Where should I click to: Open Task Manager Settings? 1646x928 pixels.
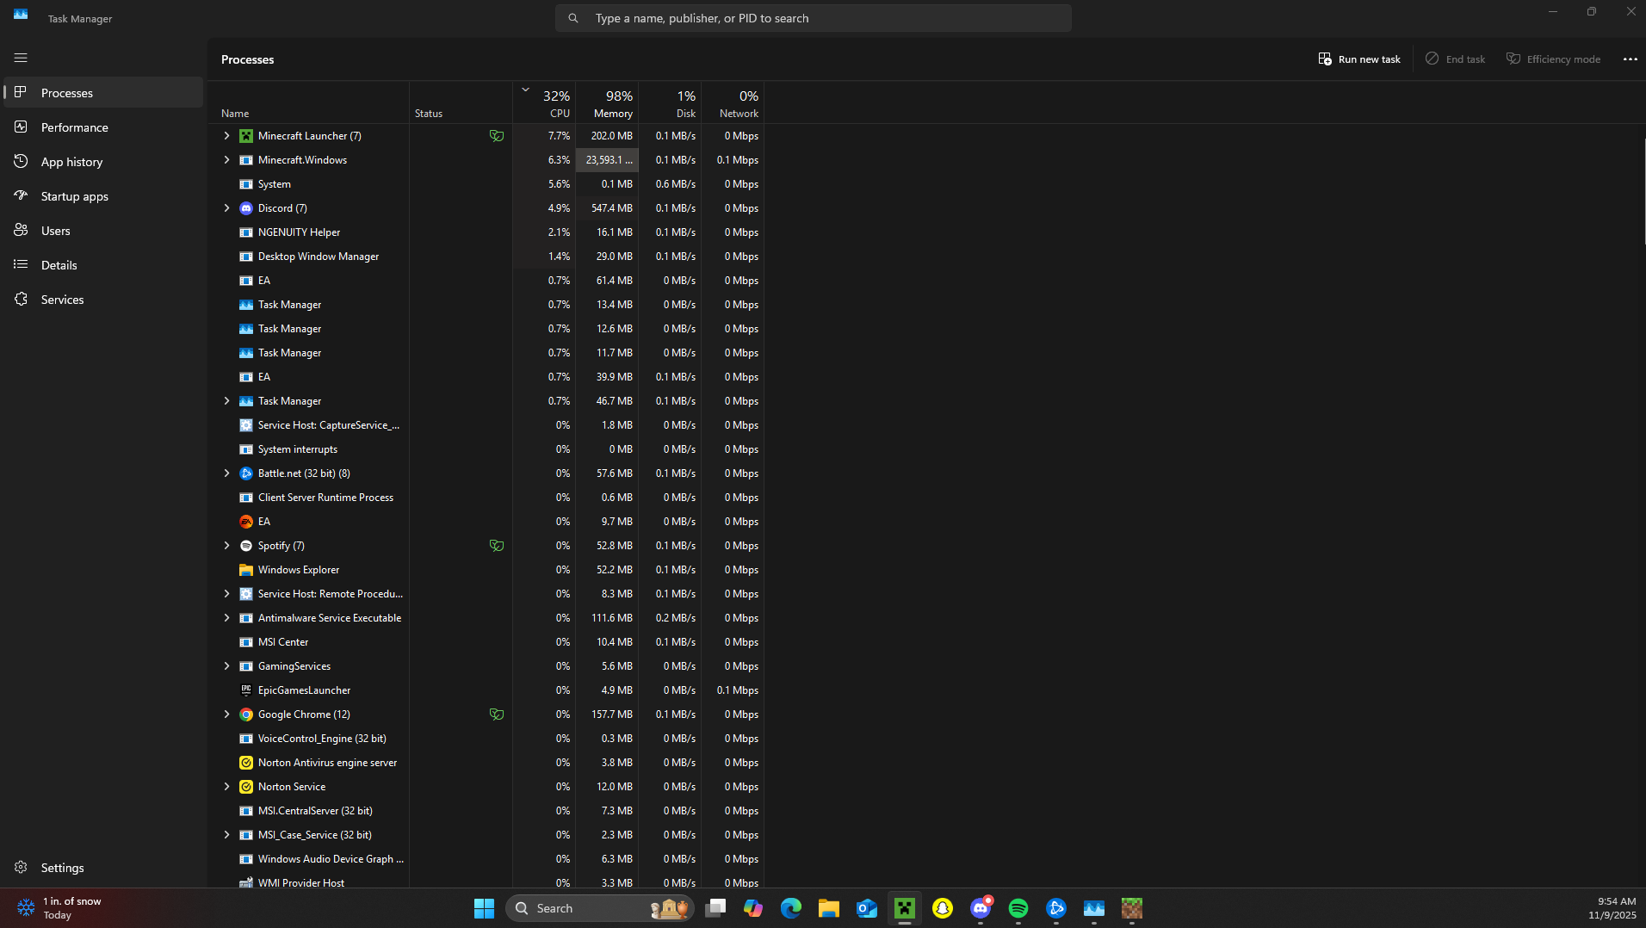coord(62,868)
